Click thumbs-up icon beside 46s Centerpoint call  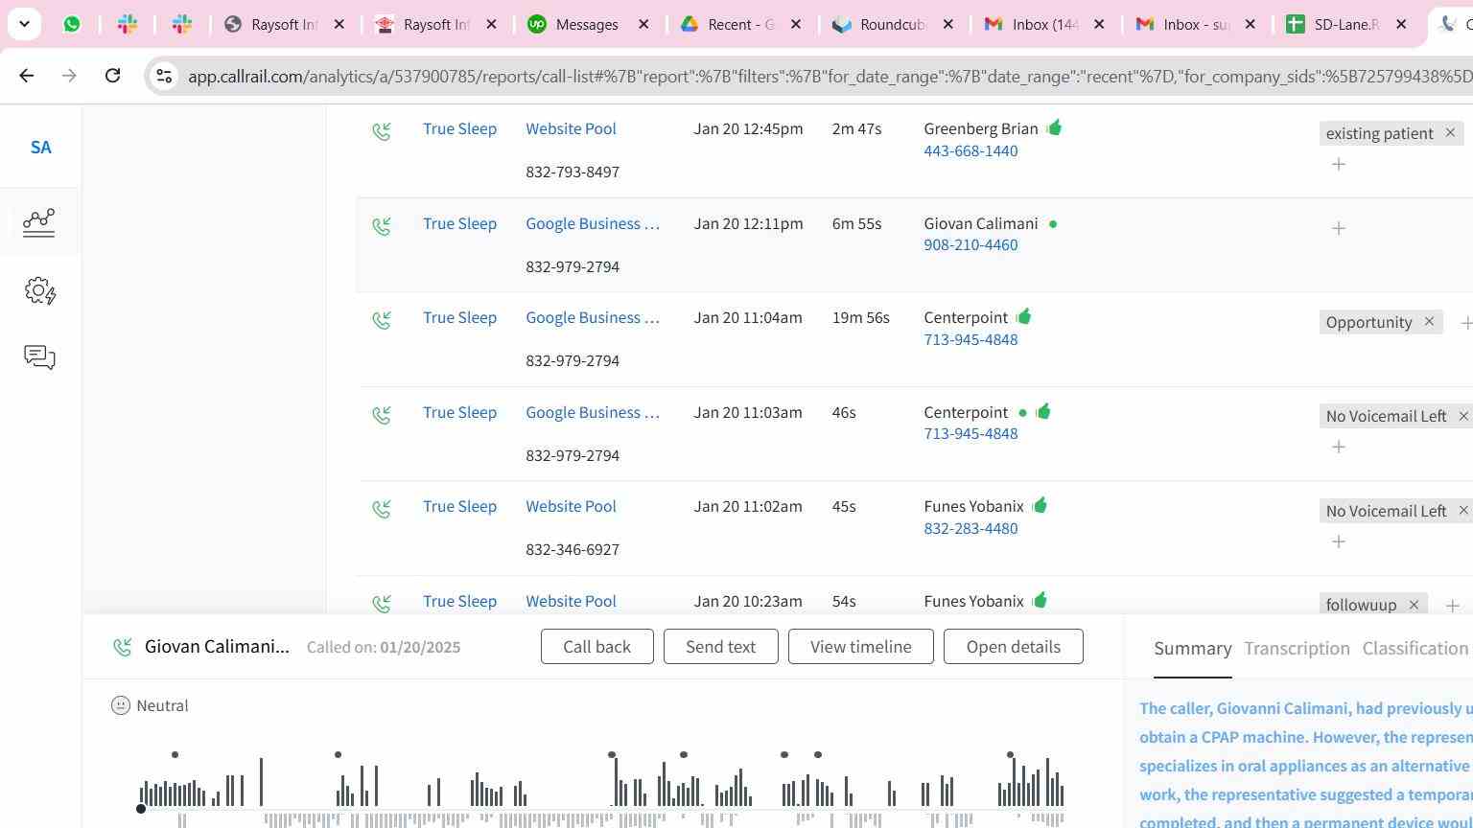pyautogui.click(x=1043, y=411)
